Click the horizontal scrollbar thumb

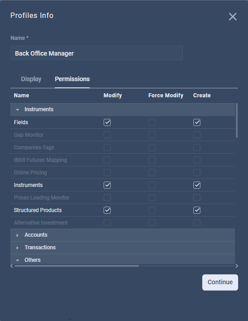[77, 266]
